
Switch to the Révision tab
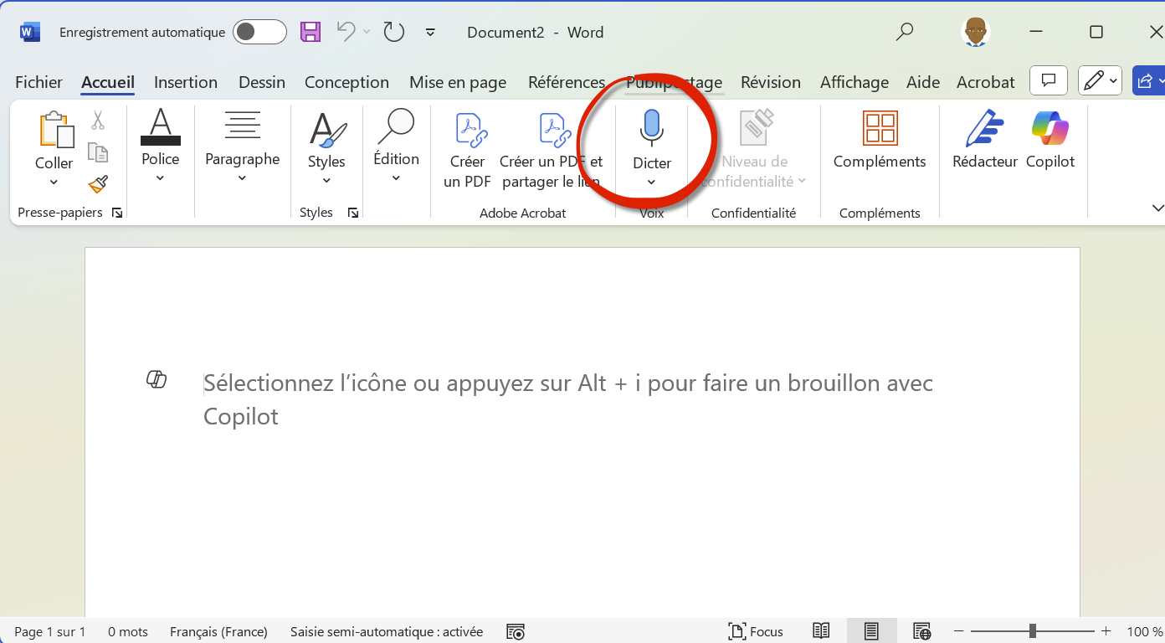tap(770, 82)
